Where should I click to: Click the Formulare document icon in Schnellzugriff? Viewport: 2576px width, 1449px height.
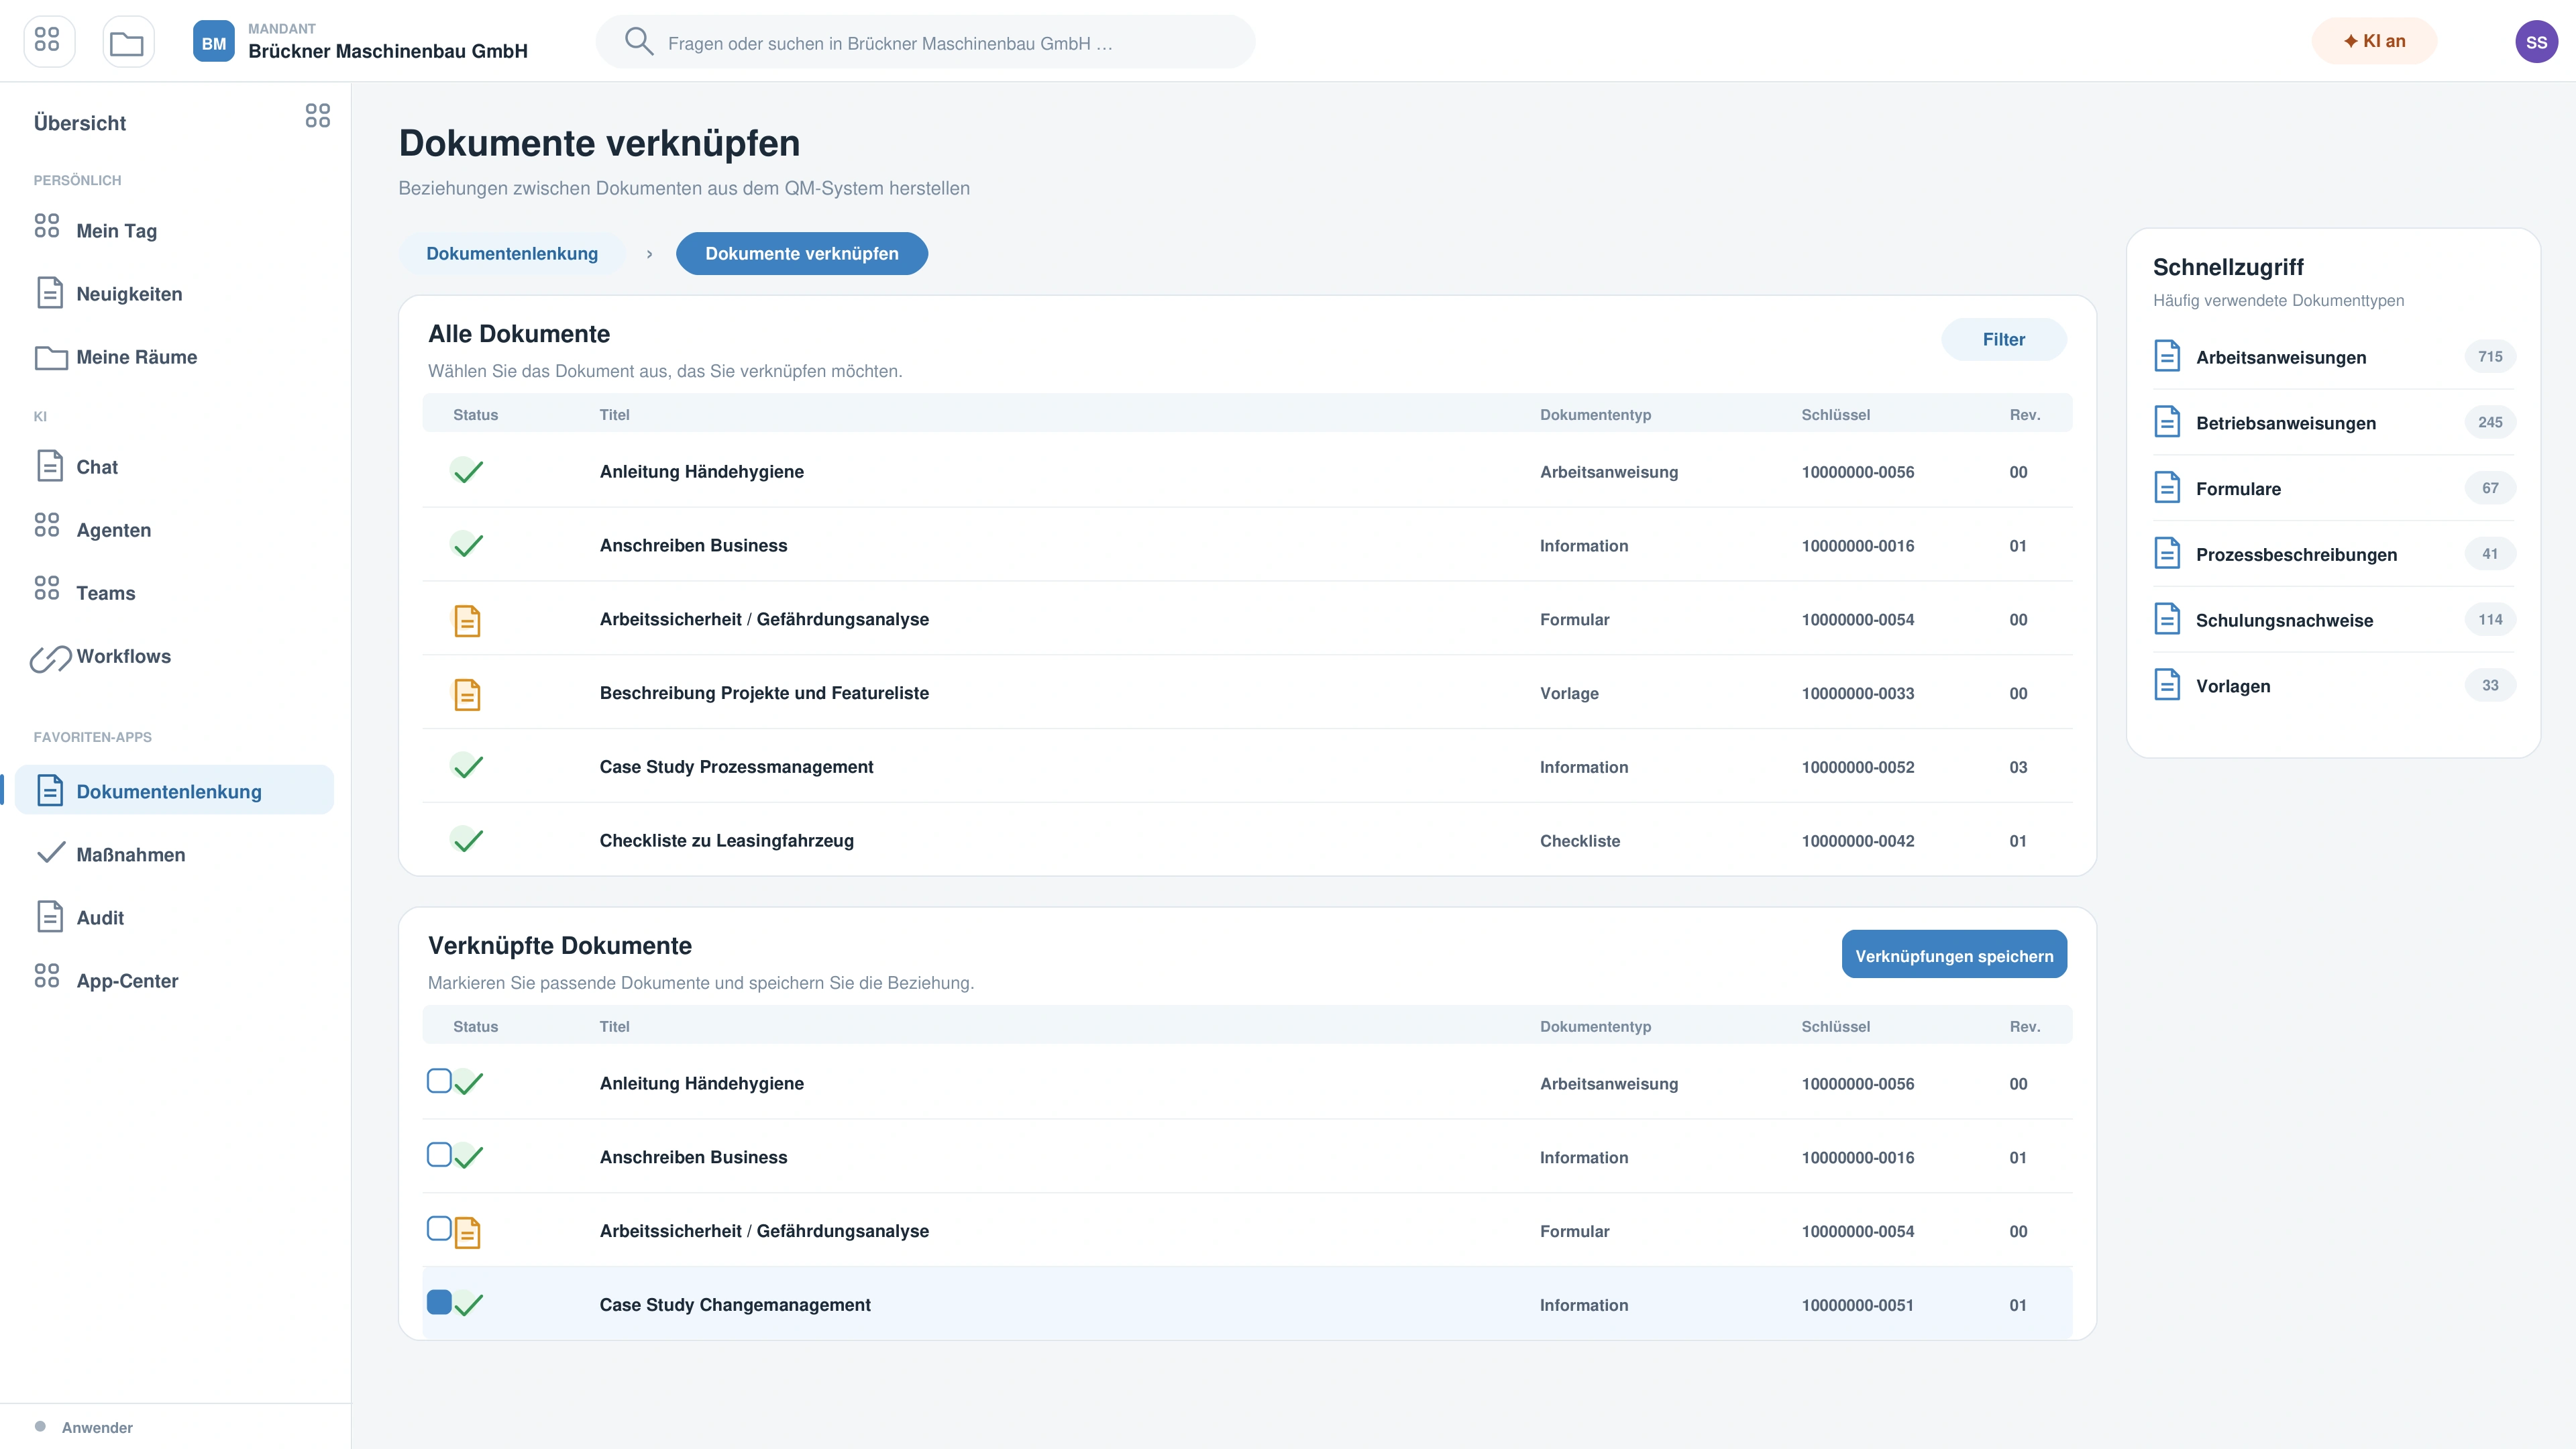[x=2166, y=487]
